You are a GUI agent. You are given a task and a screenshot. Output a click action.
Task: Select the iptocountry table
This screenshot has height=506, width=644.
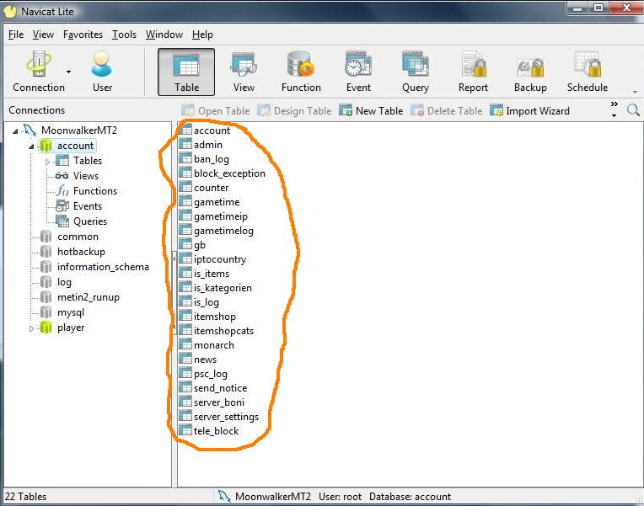click(x=213, y=259)
